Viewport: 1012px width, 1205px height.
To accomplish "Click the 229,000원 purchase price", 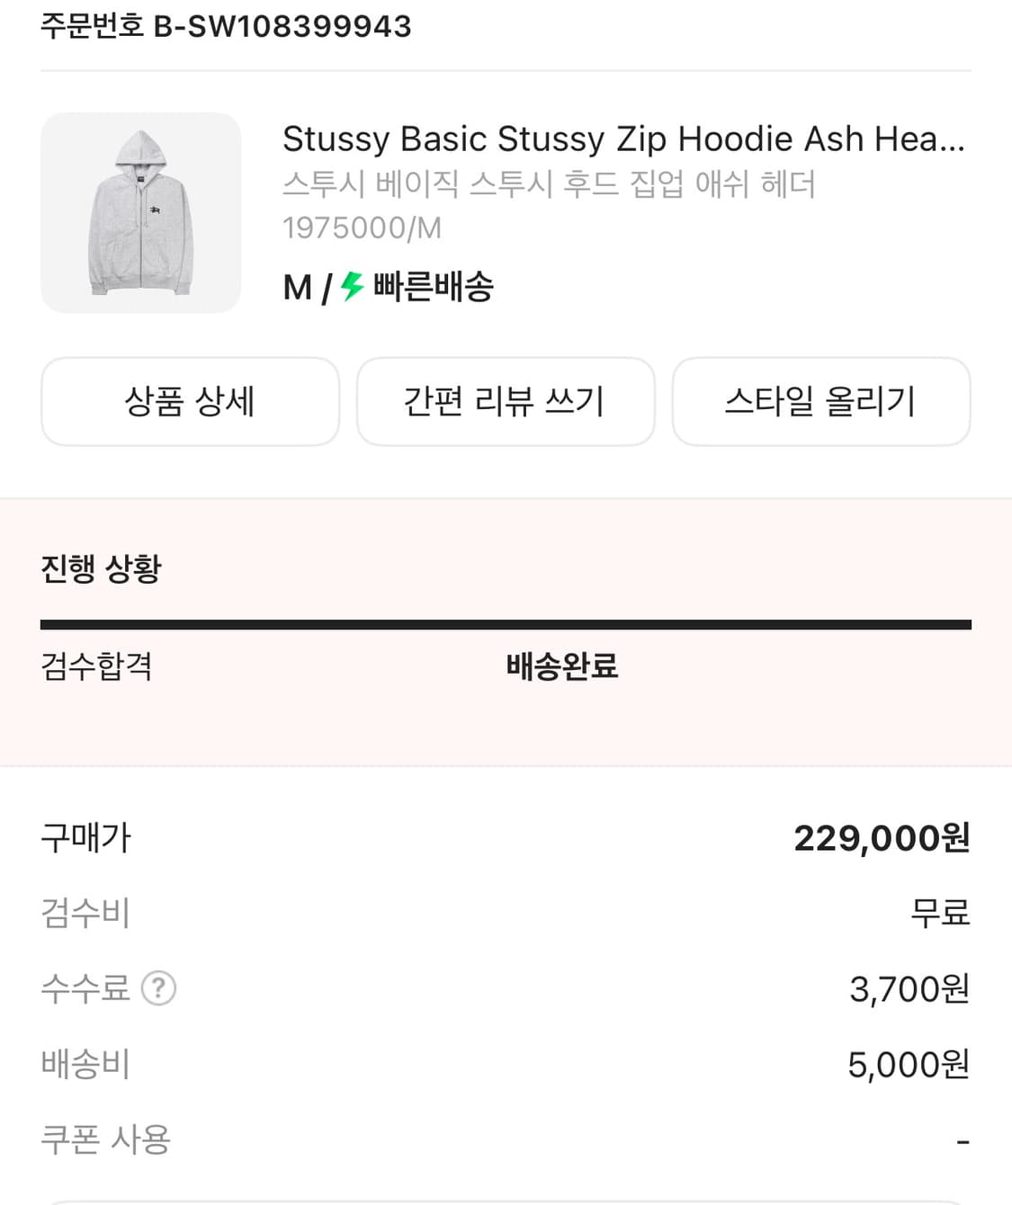I will point(882,838).
